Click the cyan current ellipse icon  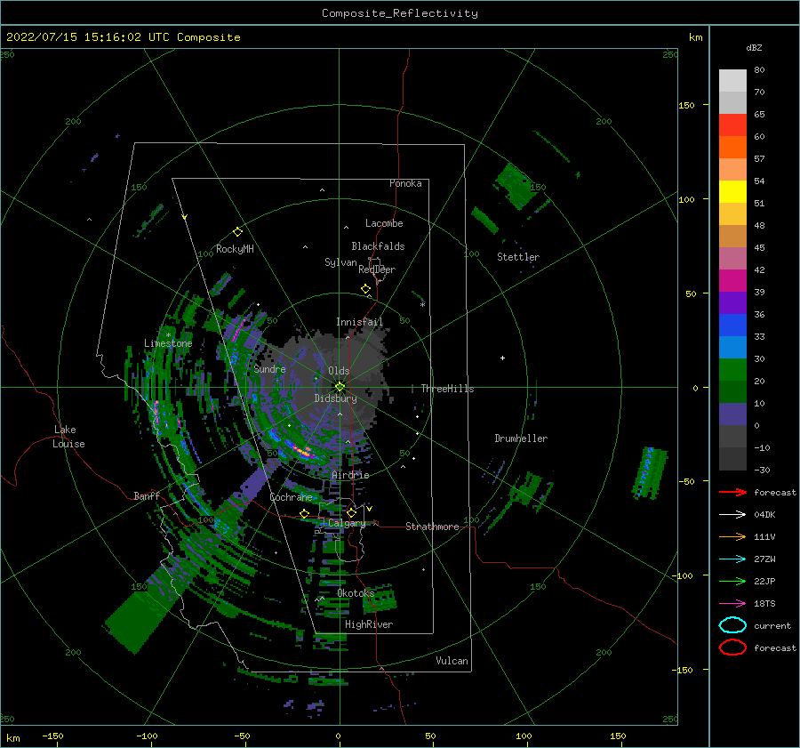click(x=732, y=625)
